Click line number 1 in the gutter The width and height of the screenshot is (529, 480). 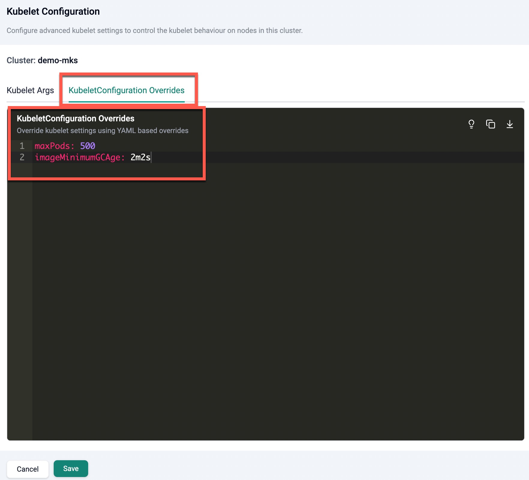pos(22,146)
